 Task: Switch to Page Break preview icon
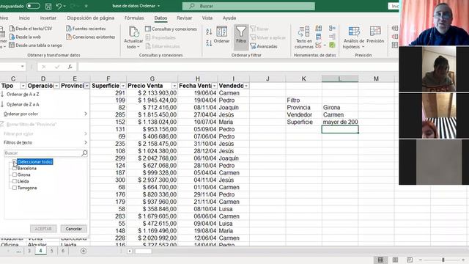pos(410,260)
